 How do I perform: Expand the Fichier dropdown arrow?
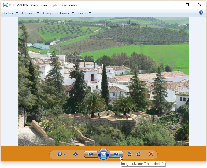(17, 13)
